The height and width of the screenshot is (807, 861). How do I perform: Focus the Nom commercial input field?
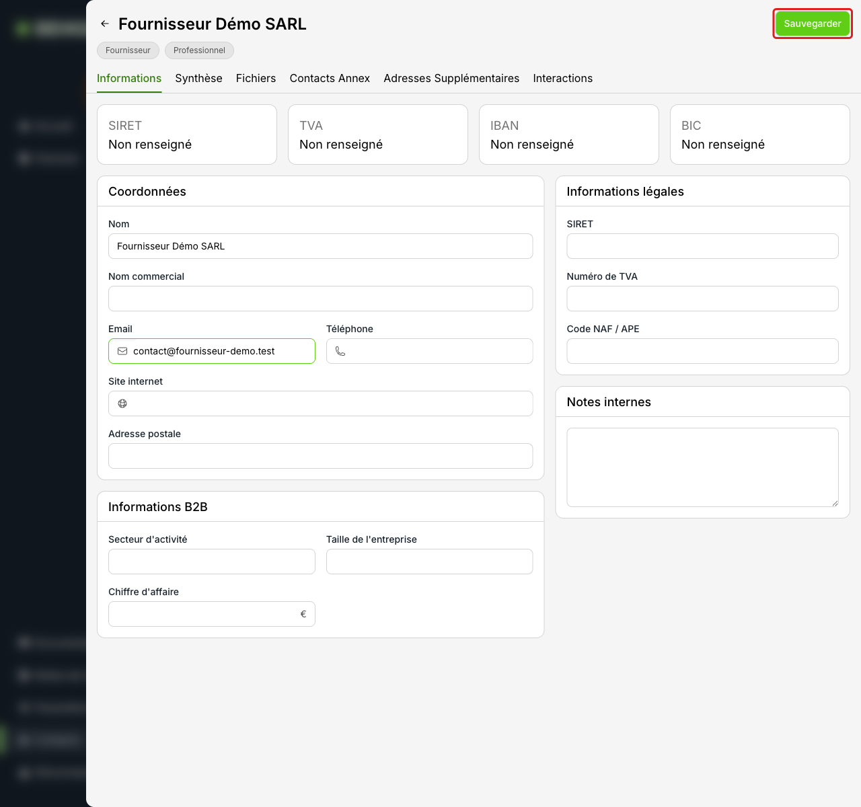coord(320,299)
